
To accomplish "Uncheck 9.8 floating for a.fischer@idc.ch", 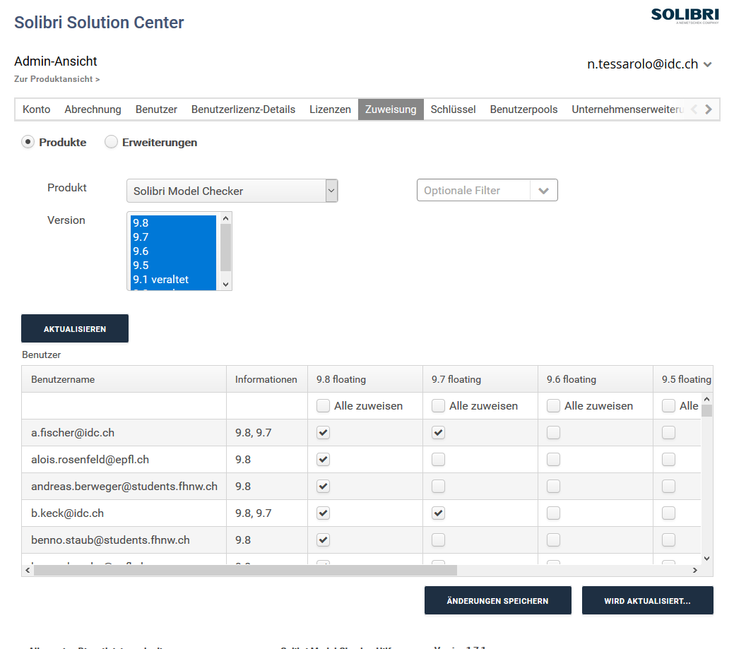I will [323, 432].
